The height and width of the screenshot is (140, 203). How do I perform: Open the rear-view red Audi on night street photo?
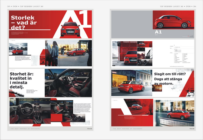coord(132,83)
